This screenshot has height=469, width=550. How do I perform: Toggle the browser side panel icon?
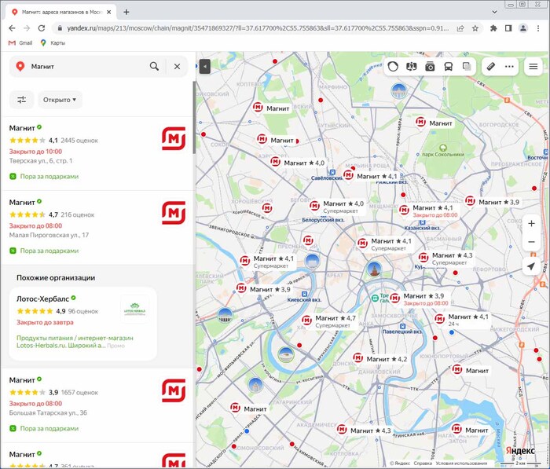(x=508, y=28)
